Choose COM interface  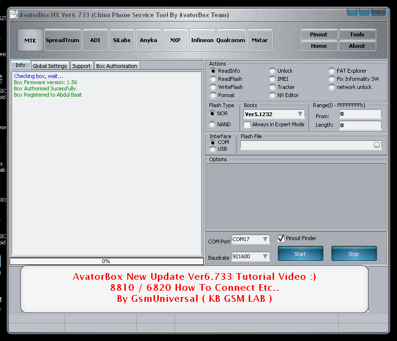219,142
